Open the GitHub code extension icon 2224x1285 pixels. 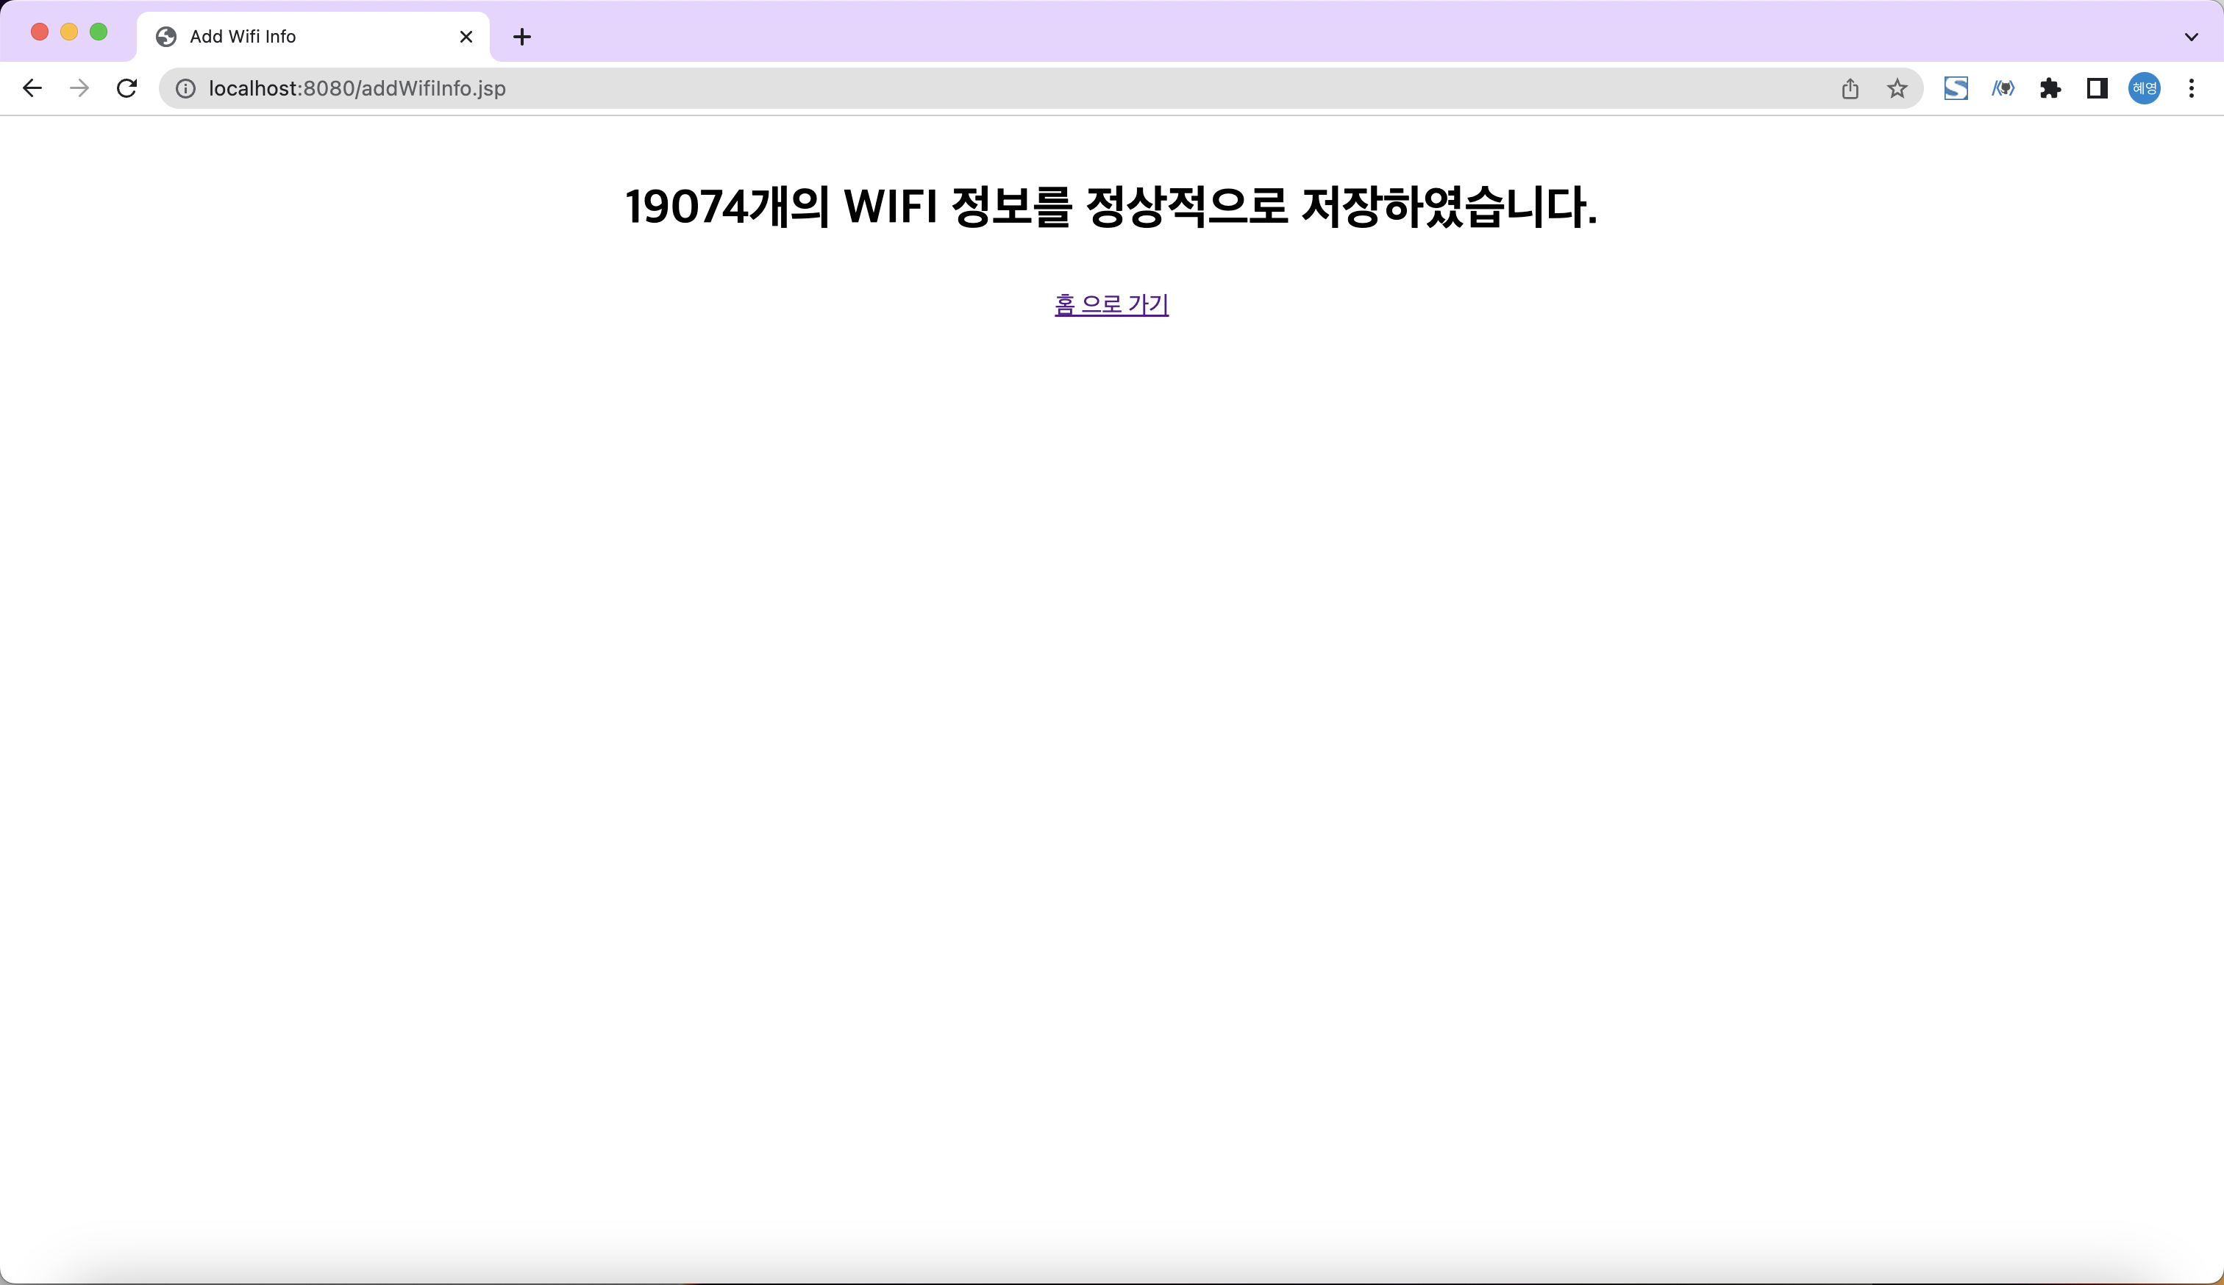tap(2003, 88)
